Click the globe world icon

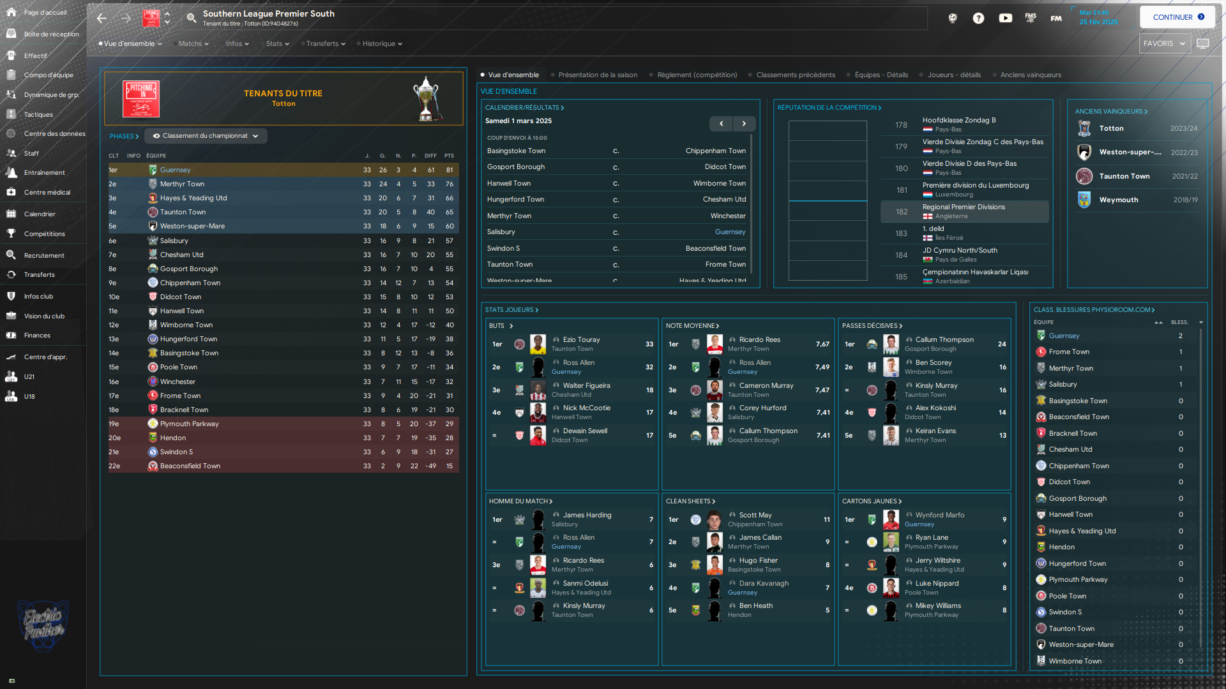click(953, 18)
